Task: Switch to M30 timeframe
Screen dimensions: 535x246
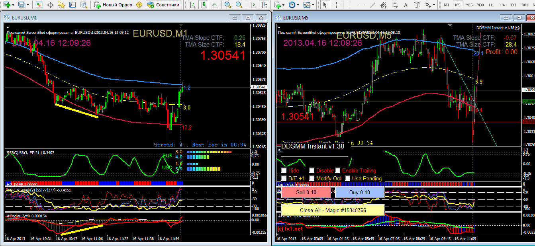Action: 480,5
